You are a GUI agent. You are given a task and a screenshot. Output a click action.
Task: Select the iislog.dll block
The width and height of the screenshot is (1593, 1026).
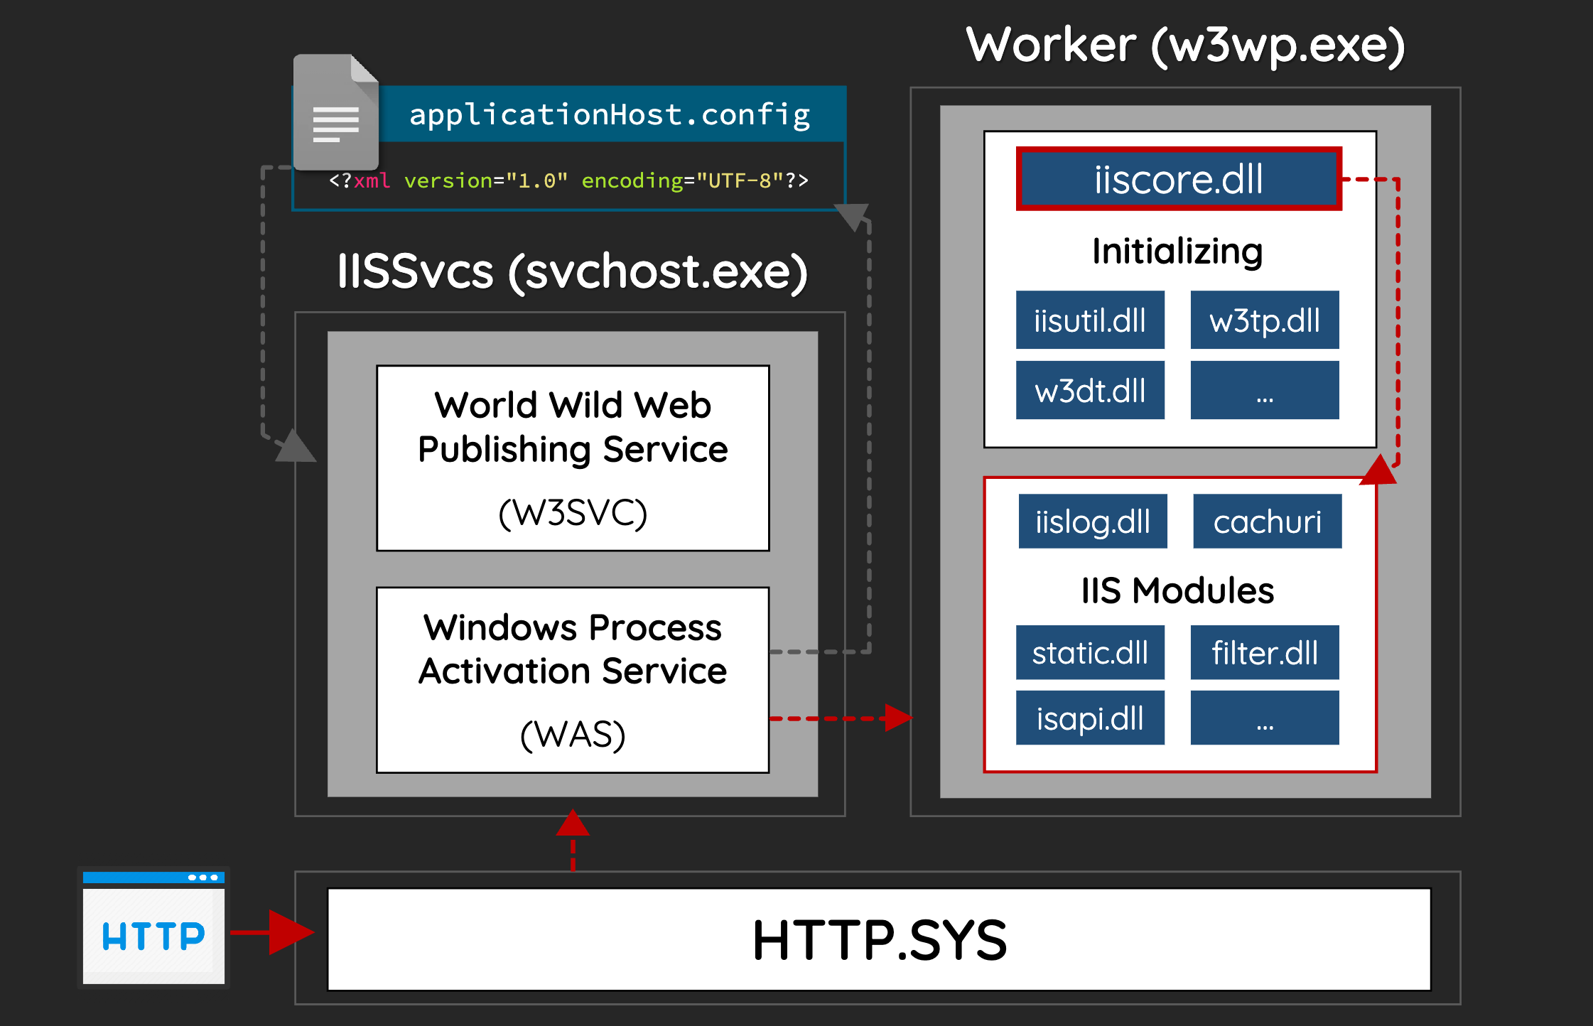1093,521
